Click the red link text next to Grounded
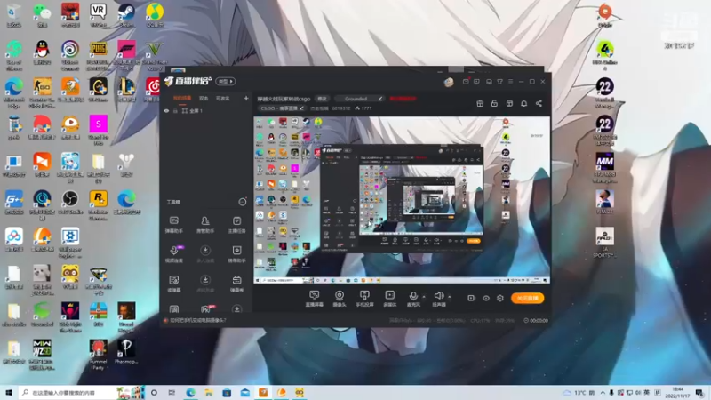This screenshot has height=400, width=711. (x=403, y=99)
